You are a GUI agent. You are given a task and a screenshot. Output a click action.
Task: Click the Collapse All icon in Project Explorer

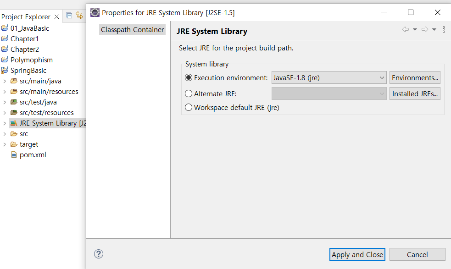(69, 16)
